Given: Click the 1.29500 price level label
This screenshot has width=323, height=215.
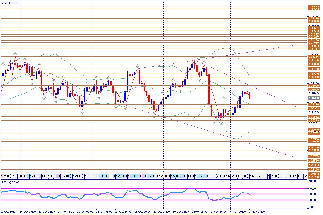Looking at the screenshot, I should tap(314, 139).
